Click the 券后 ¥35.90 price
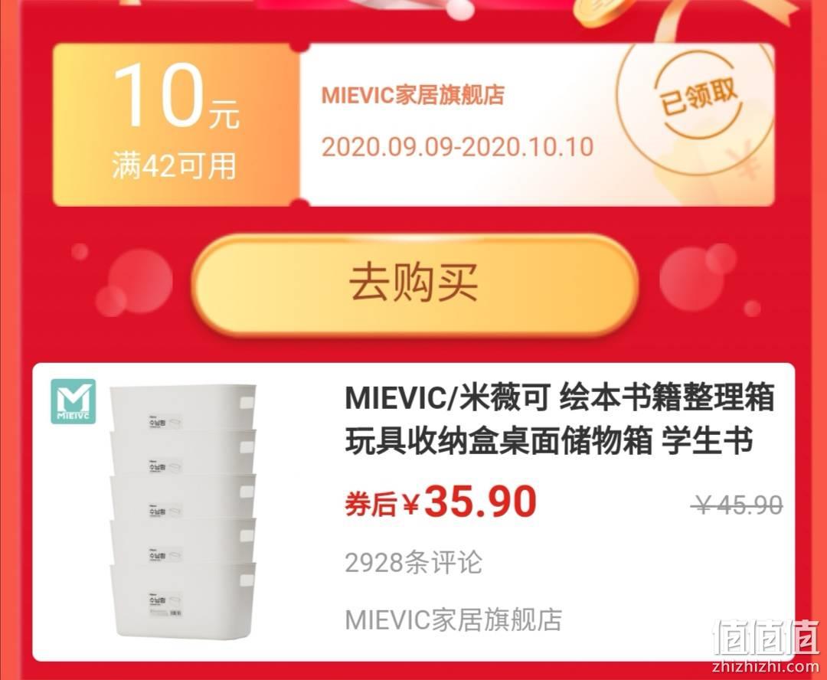The width and height of the screenshot is (827, 680). coord(440,501)
